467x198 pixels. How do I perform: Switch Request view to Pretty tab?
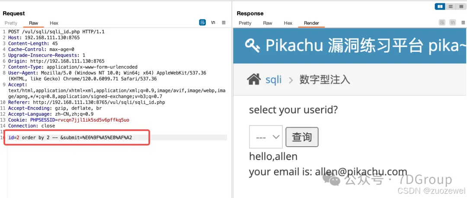(11, 23)
